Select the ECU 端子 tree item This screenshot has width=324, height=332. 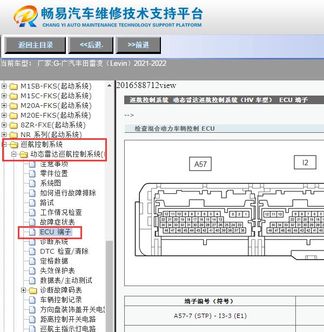pyautogui.click(x=56, y=232)
